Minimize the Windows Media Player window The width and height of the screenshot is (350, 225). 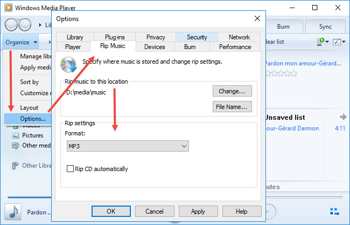[x=292, y=8]
